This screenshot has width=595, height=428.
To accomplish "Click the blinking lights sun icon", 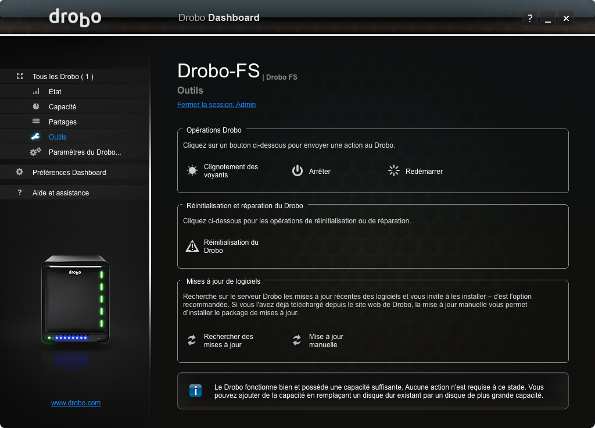I will pyautogui.click(x=192, y=171).
